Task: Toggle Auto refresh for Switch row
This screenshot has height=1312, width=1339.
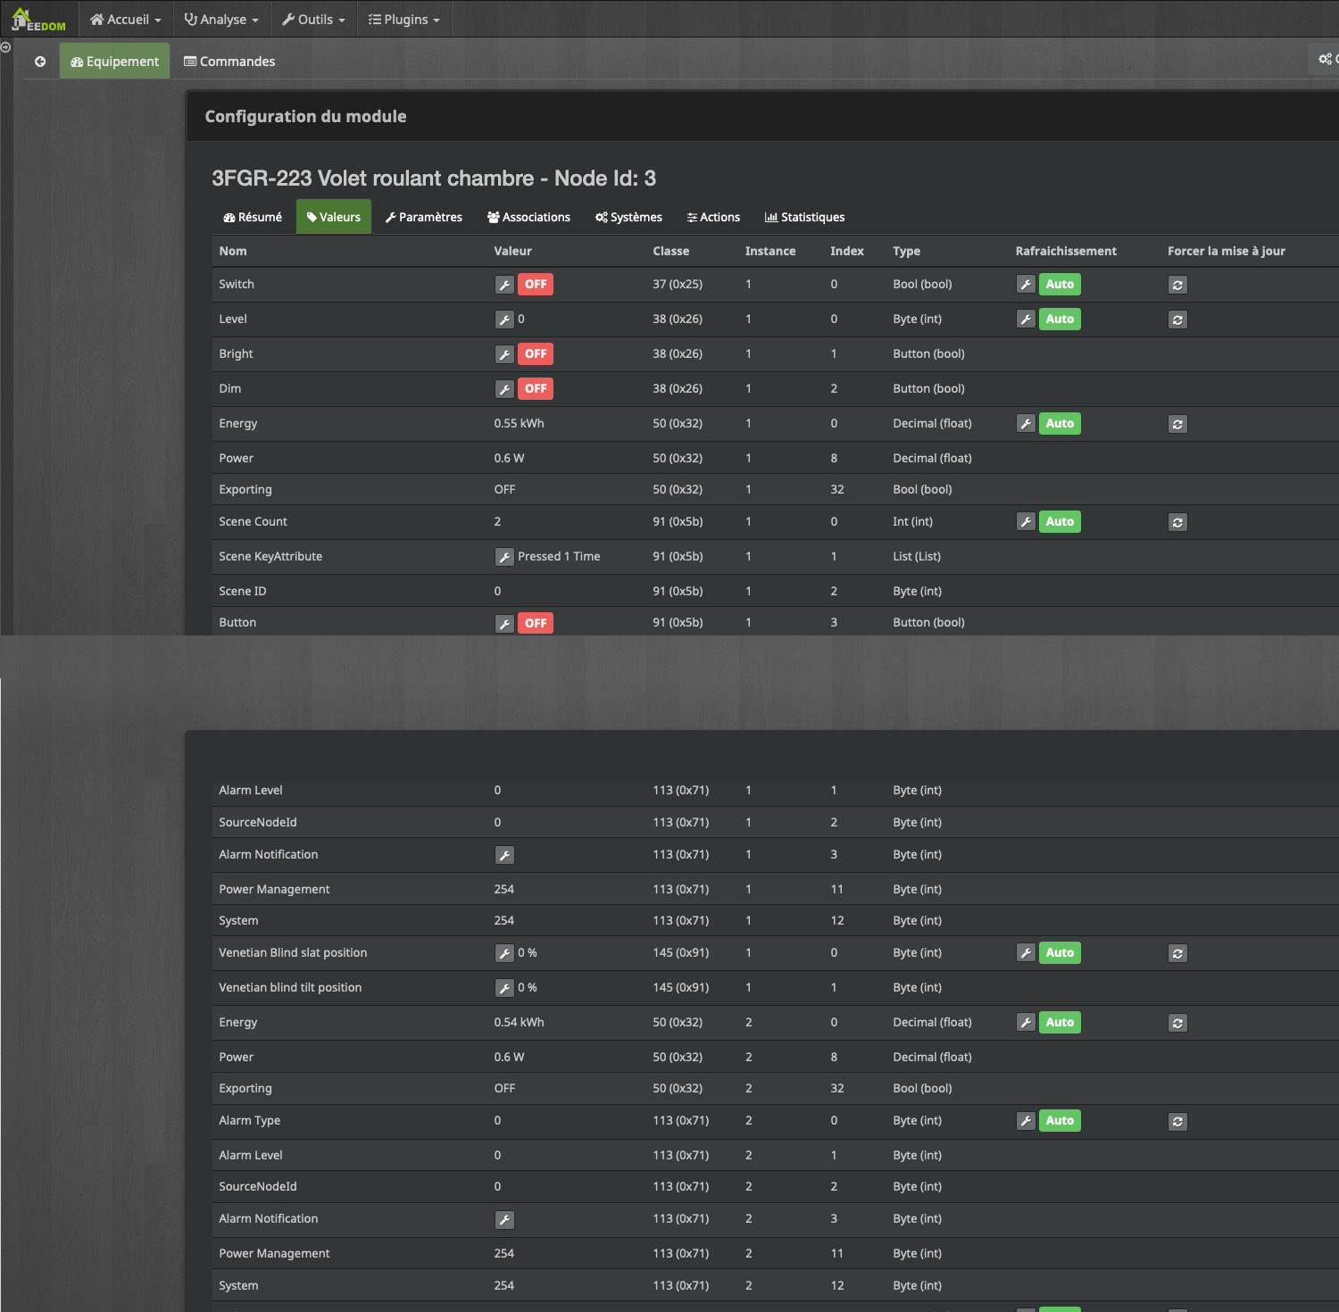Action: coord(1060,285)
